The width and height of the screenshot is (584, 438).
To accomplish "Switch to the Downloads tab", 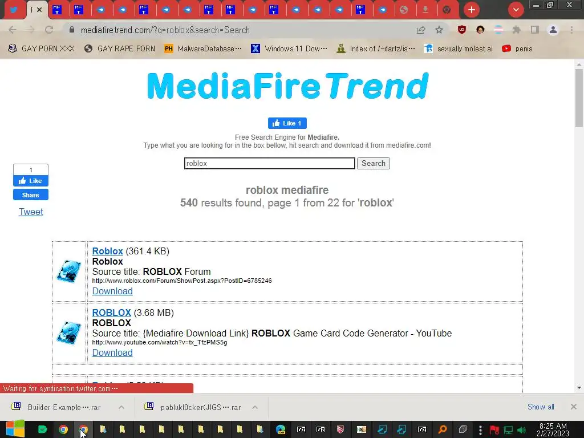I will click(425, 10).
